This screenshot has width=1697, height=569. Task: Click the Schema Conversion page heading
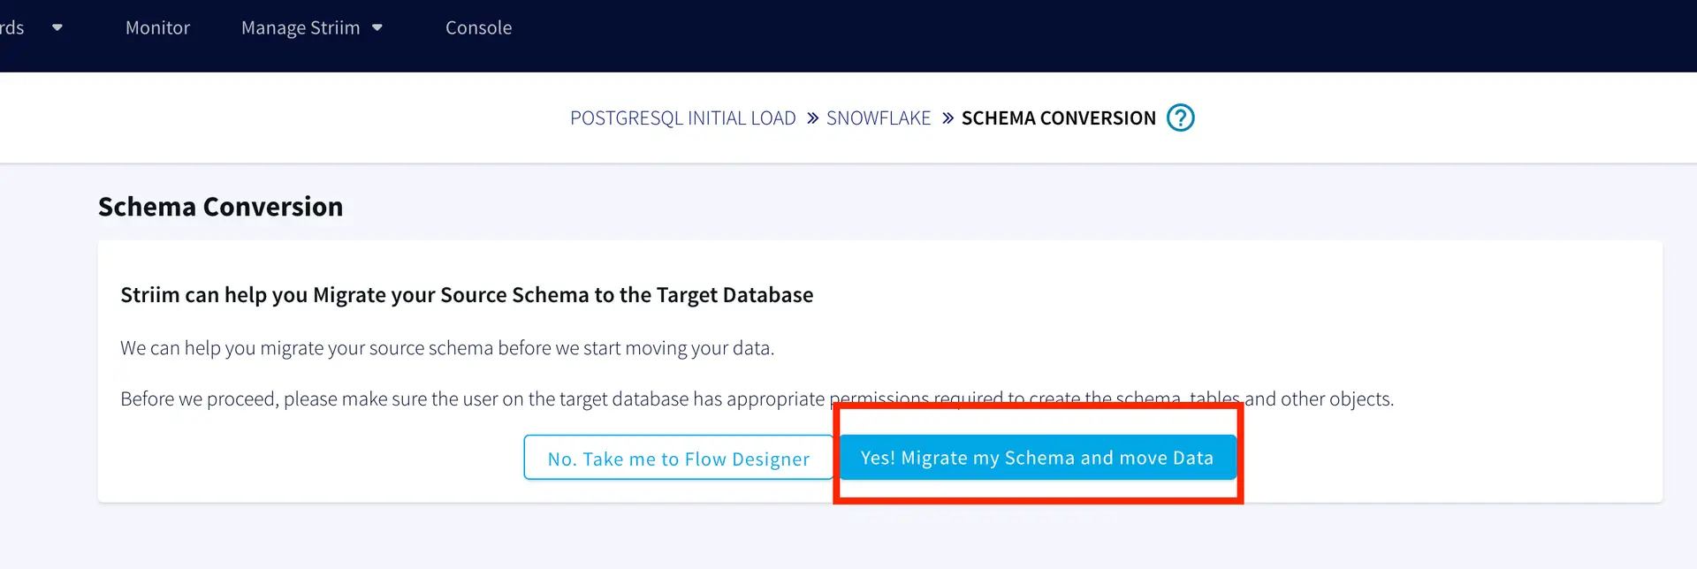tap(220, 207)
